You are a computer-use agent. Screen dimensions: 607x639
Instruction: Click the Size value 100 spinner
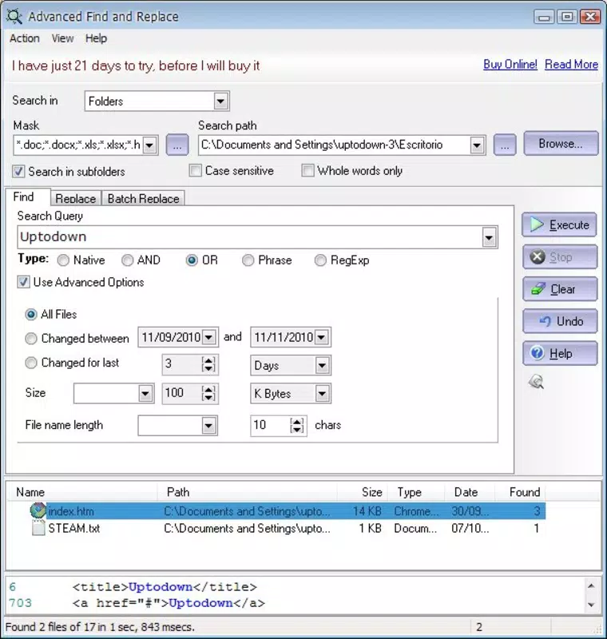(208, 393)
